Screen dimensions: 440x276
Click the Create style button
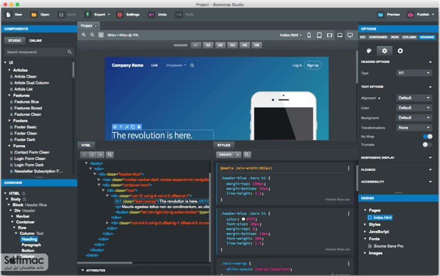tap(225, 154)
